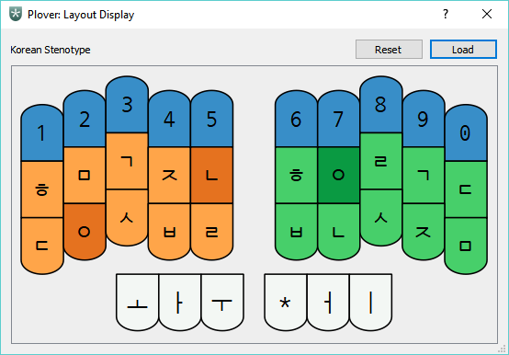Click the dark orange ㅇ key on left hand
Screen dimensions: 509x355
(85, 232)
